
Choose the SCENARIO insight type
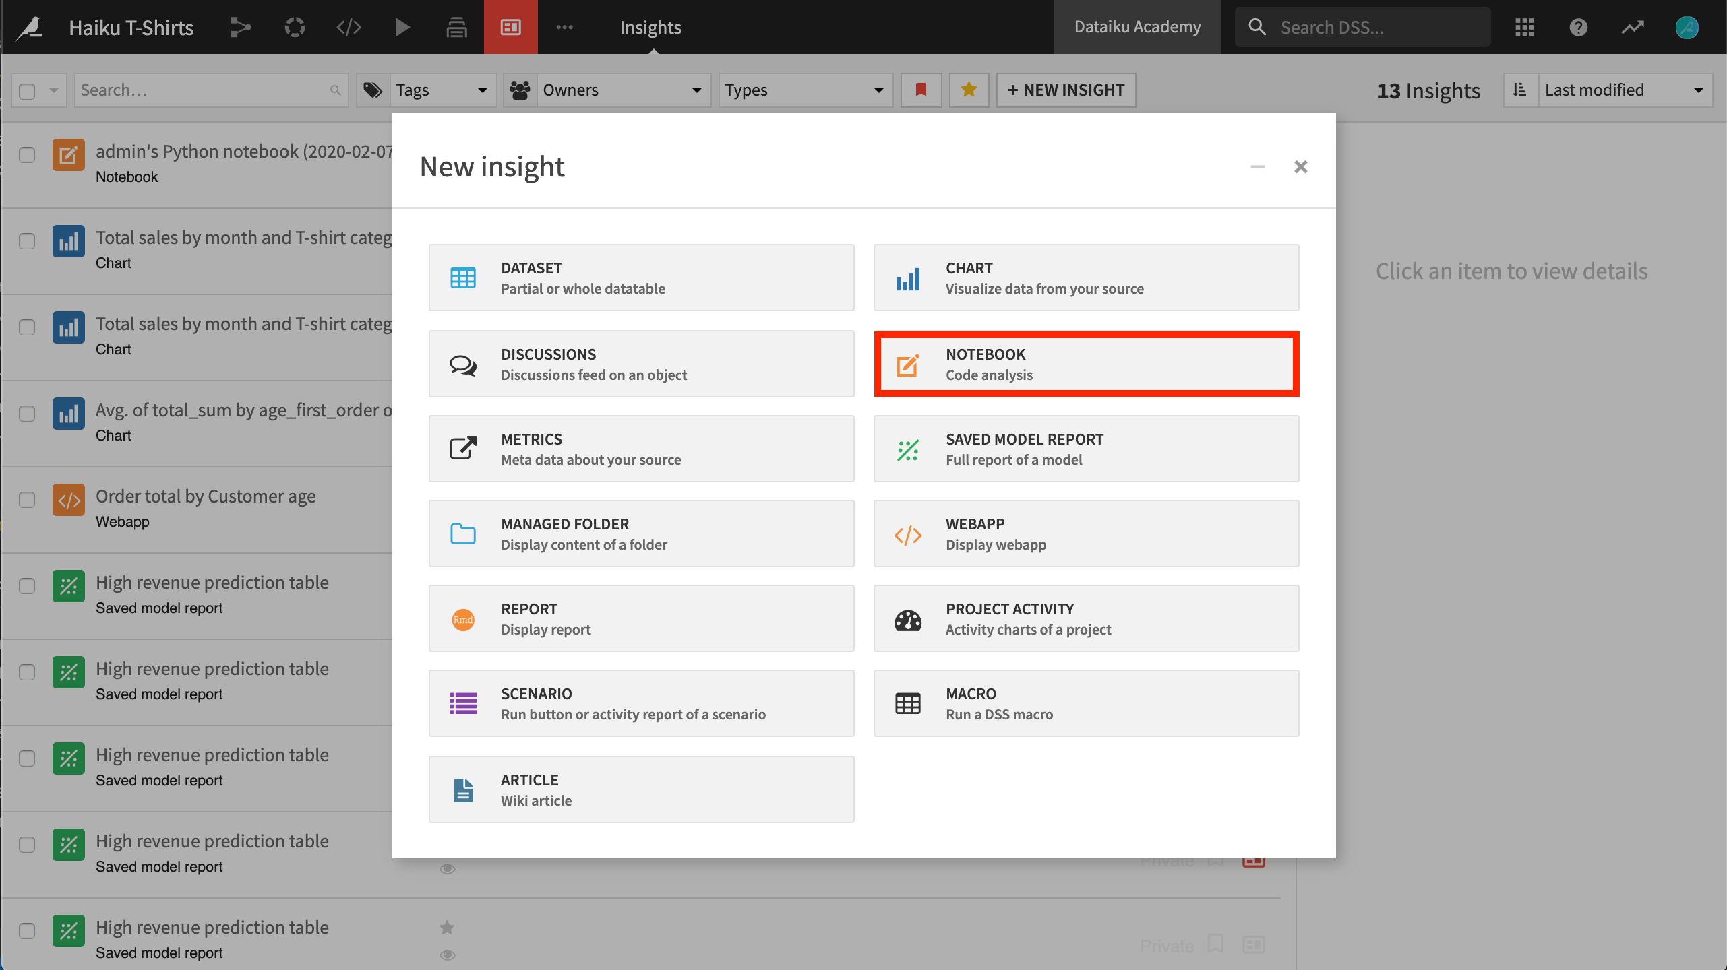click(x=641, y=703)
